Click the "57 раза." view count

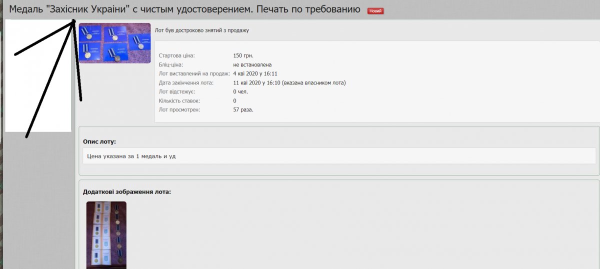click(x=243, y=109)
